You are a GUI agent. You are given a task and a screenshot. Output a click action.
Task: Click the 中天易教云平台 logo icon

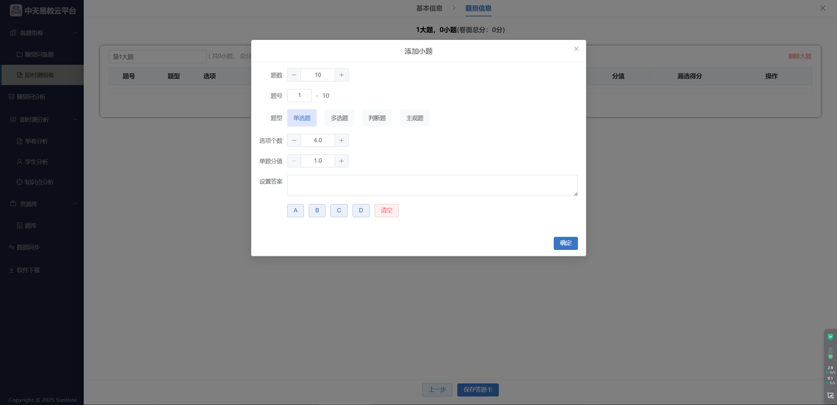(16, 10)
